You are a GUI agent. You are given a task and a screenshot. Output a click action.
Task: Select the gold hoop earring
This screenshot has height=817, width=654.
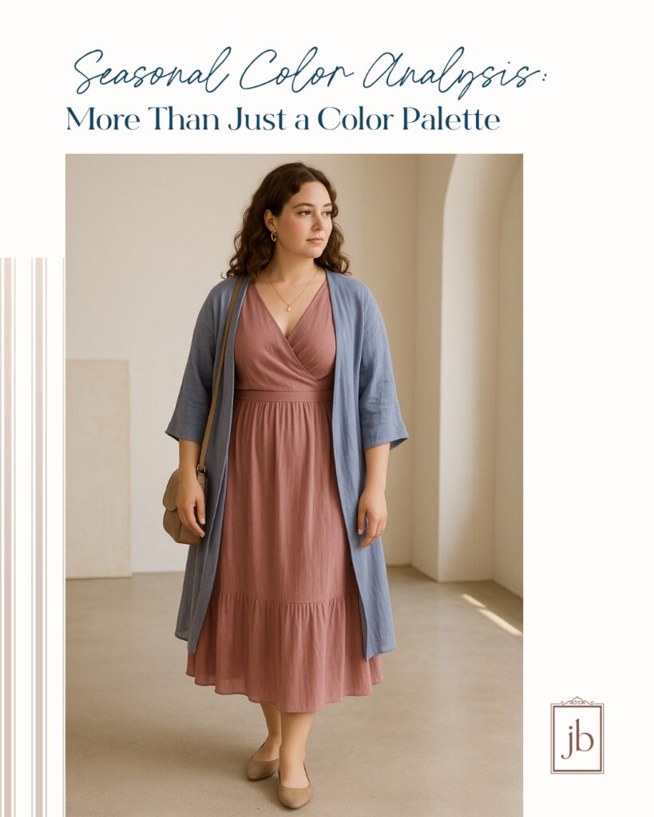(273, 235)
